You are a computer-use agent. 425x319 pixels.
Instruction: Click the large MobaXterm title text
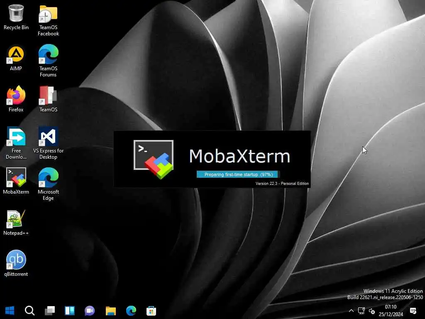[x=239, y=156]
